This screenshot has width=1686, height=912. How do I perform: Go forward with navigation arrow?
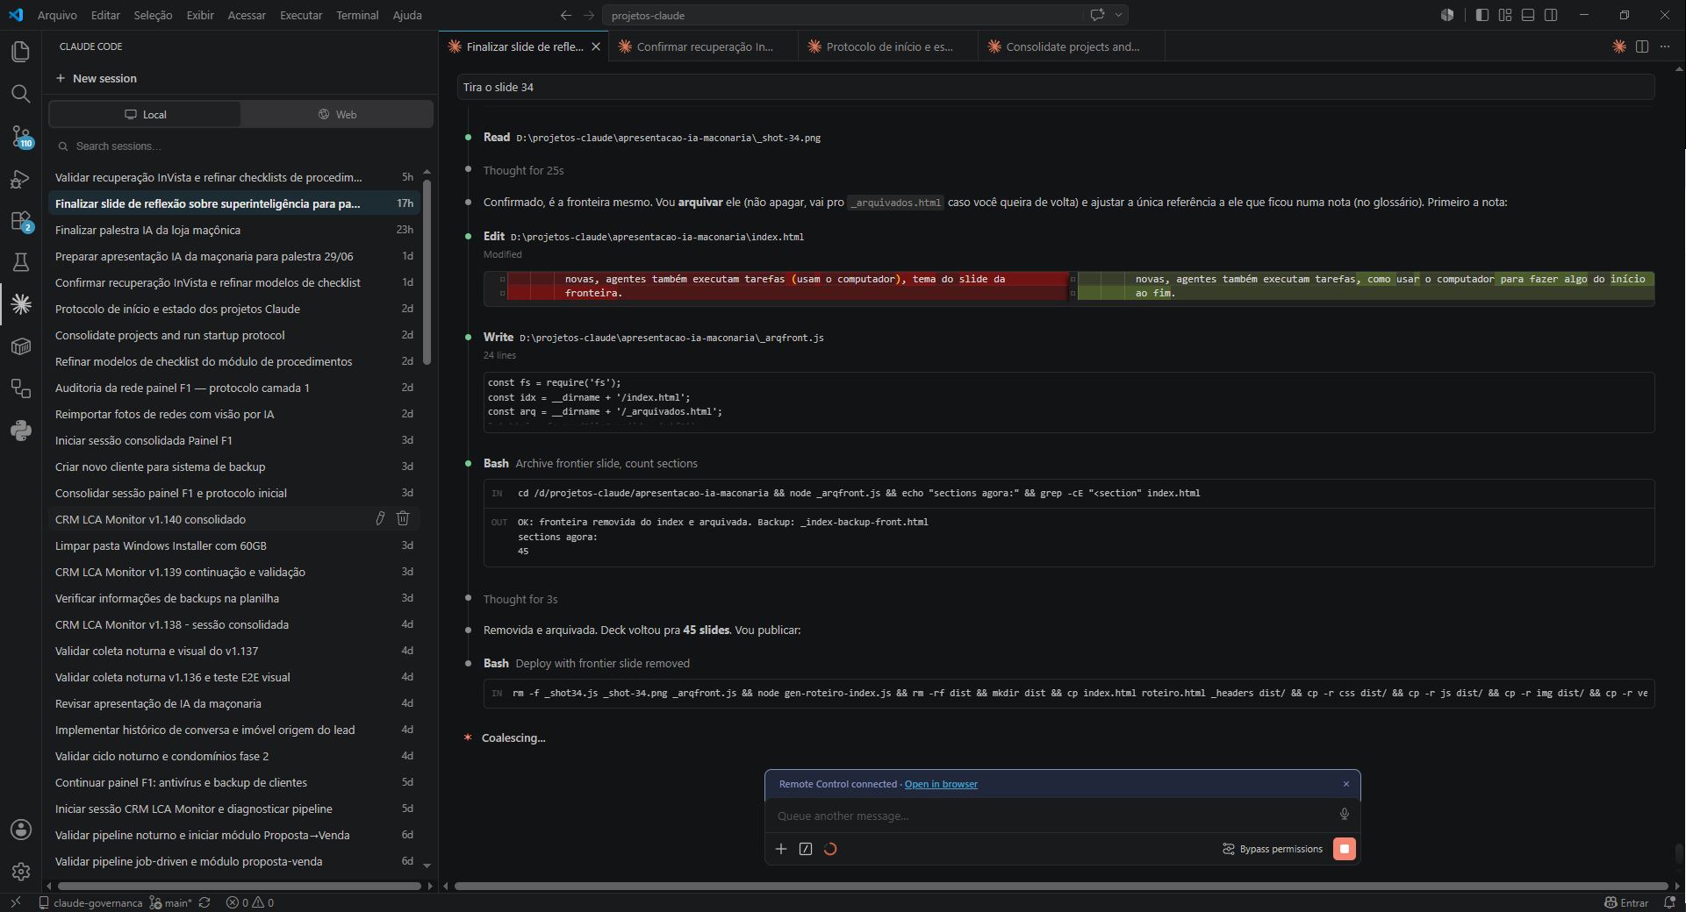[x=589, y=15]
